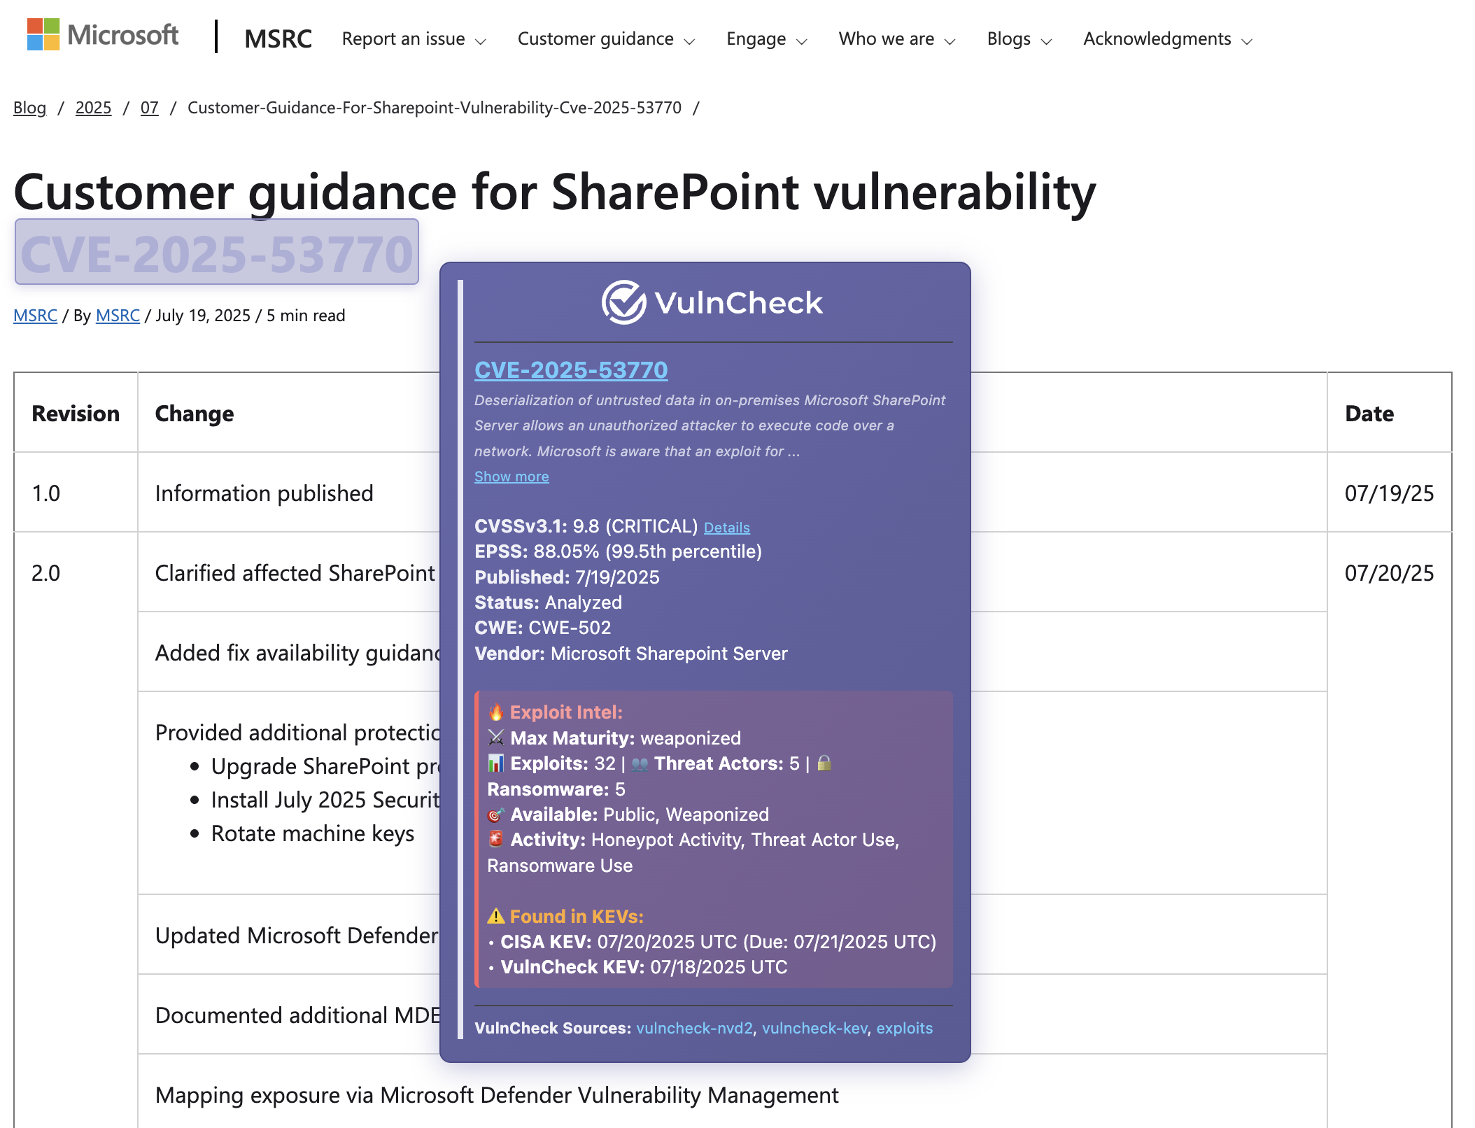Click the MSRC author link after By

click(x=118, y=316)
